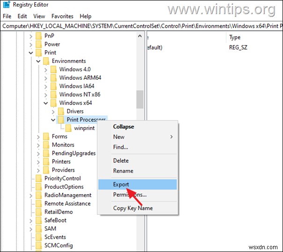
Task: Expand the Drivers key
Action: click(53, 112)
